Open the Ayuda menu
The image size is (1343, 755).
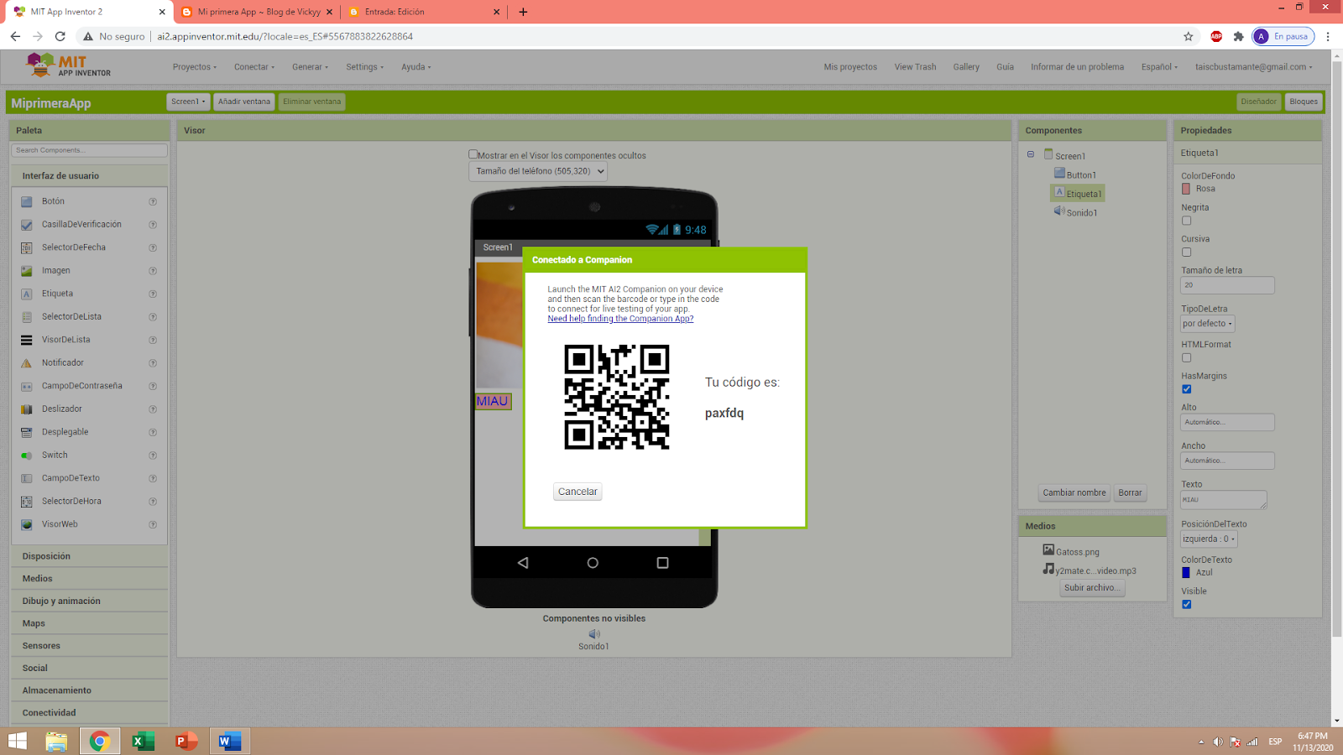[x=415, y=67]
